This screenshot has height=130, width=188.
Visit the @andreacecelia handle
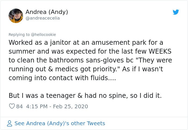click(42, 18)
